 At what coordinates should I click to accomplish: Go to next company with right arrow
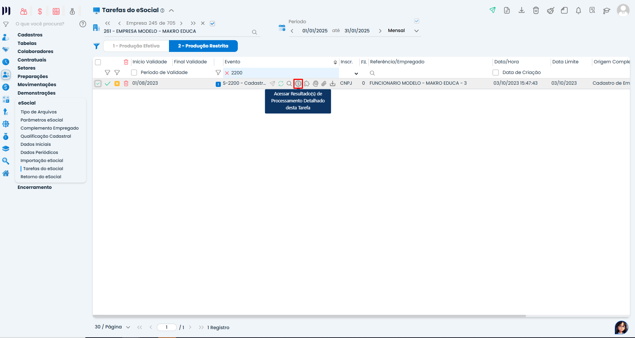click(x=181, y=23)
